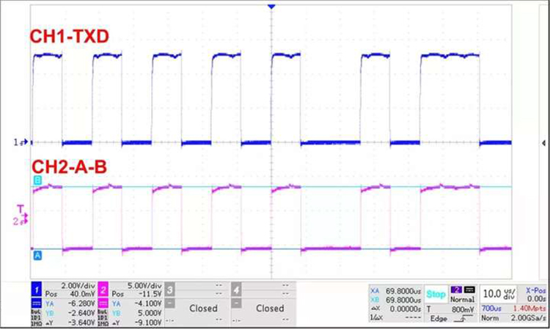Click the trigger level 800mV value
The image size is (550, 329).
tap(462, 309)
